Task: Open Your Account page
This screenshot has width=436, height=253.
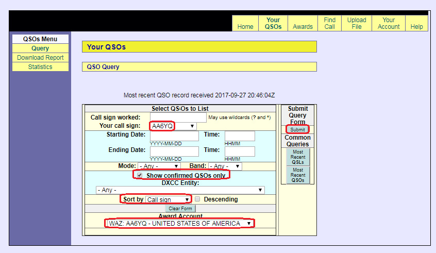Action: (x=389, y=24)
